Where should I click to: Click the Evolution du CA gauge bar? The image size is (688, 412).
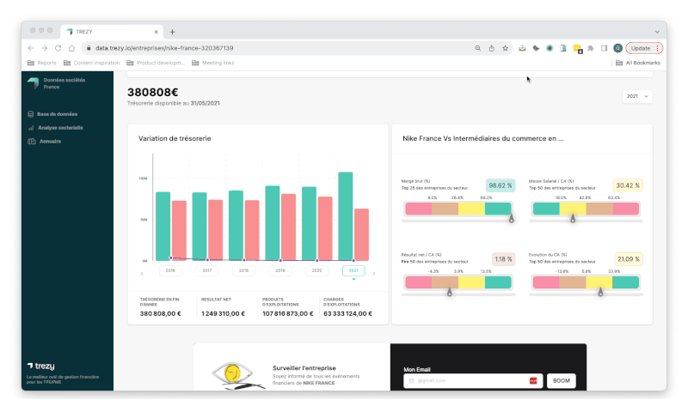586,282
